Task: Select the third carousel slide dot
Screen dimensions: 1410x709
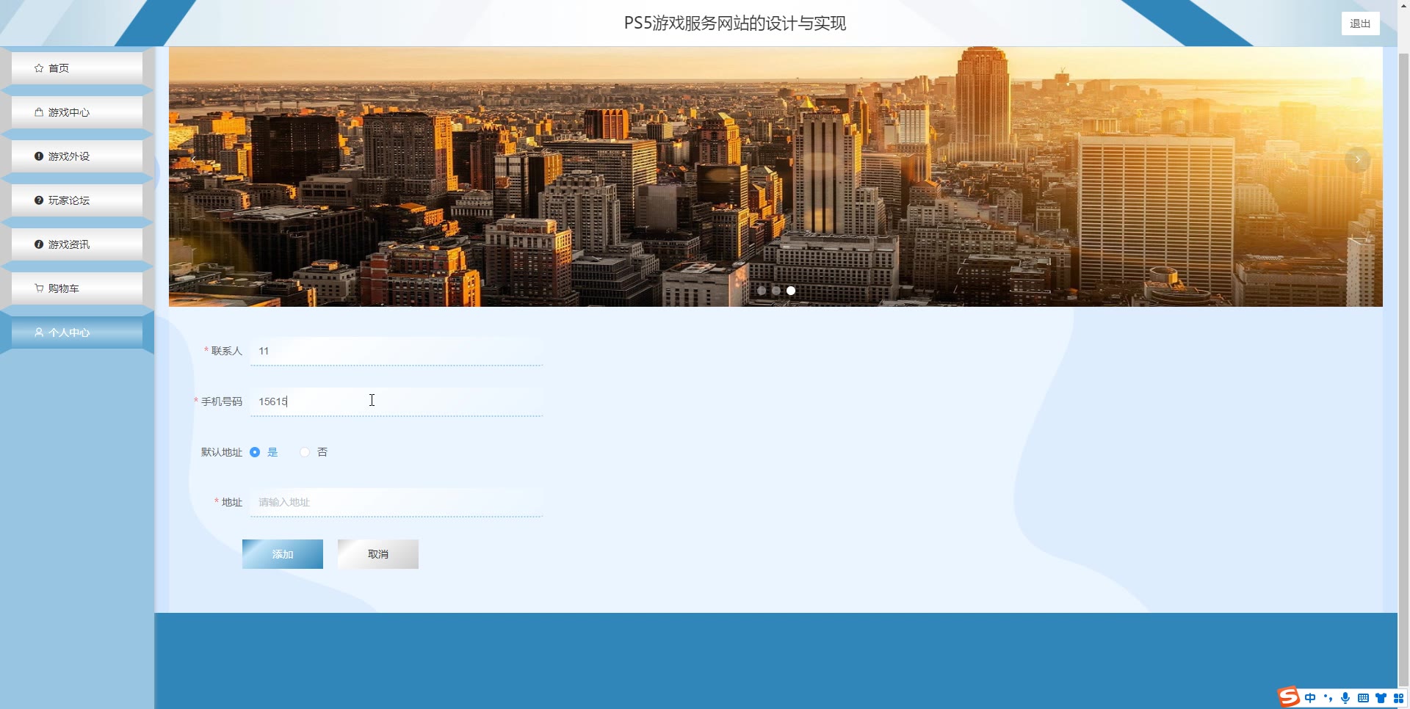Action: (x=791, y=291)
